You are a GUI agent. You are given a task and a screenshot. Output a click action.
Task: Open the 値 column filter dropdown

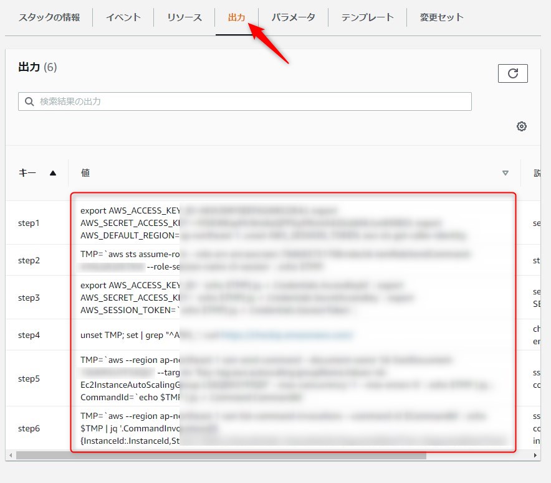[505, 173]
